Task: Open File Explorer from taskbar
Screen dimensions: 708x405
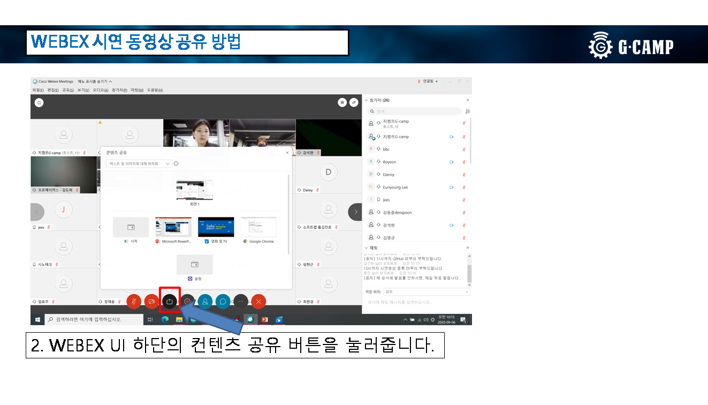Action: coord(179,319)
